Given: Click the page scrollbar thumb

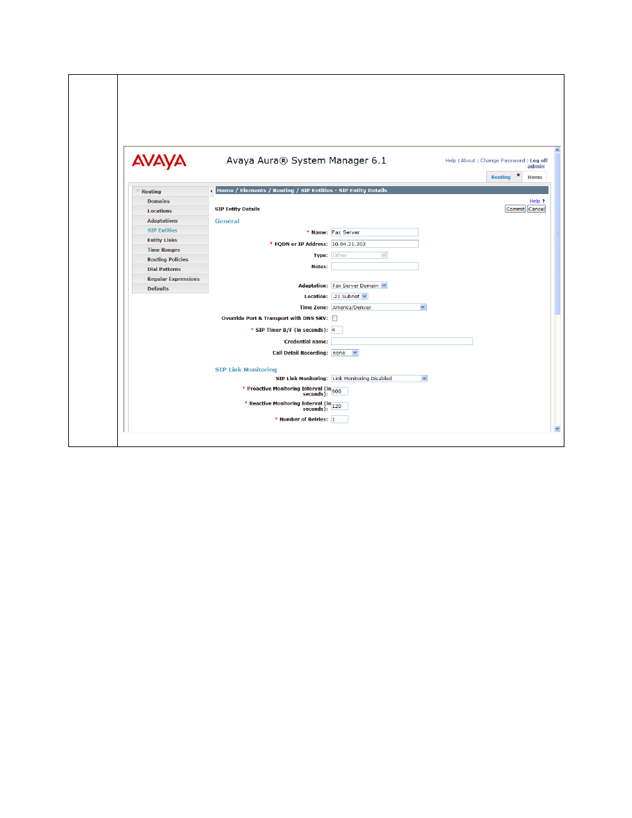Looking at the screenshot, I should point(557,234).
